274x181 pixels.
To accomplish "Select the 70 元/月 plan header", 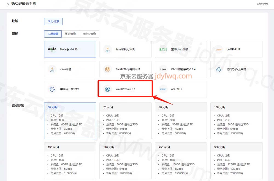I will click(x=125, y=107).
